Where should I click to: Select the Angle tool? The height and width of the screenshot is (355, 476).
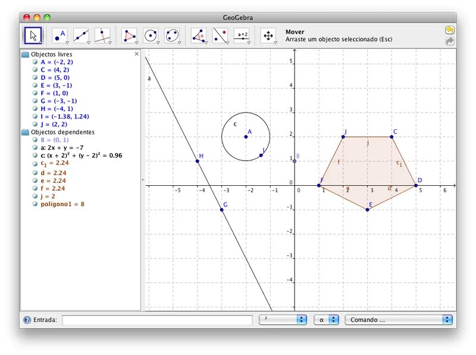click(199, 36)
